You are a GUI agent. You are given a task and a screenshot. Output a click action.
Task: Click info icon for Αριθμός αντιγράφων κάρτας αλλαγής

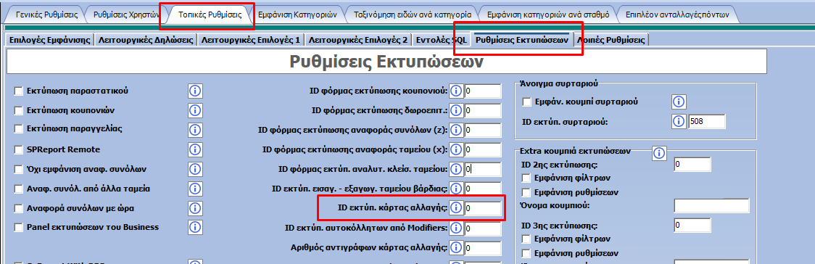coord(456,249)
